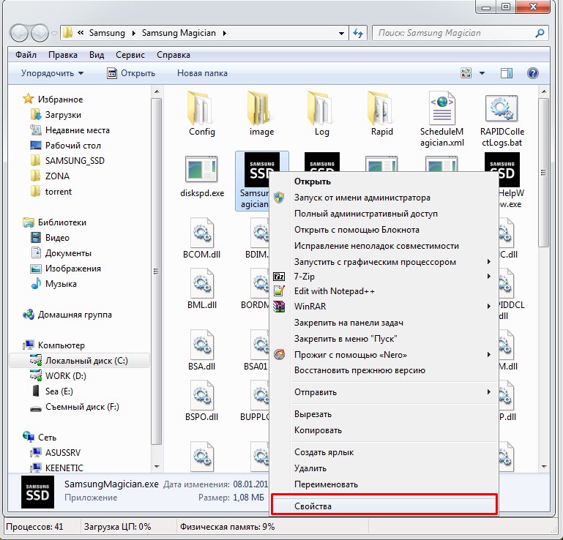The height and width of the screenshot is (540, 563).
Task: Open the Config folder icon
Action: point(201,108)
